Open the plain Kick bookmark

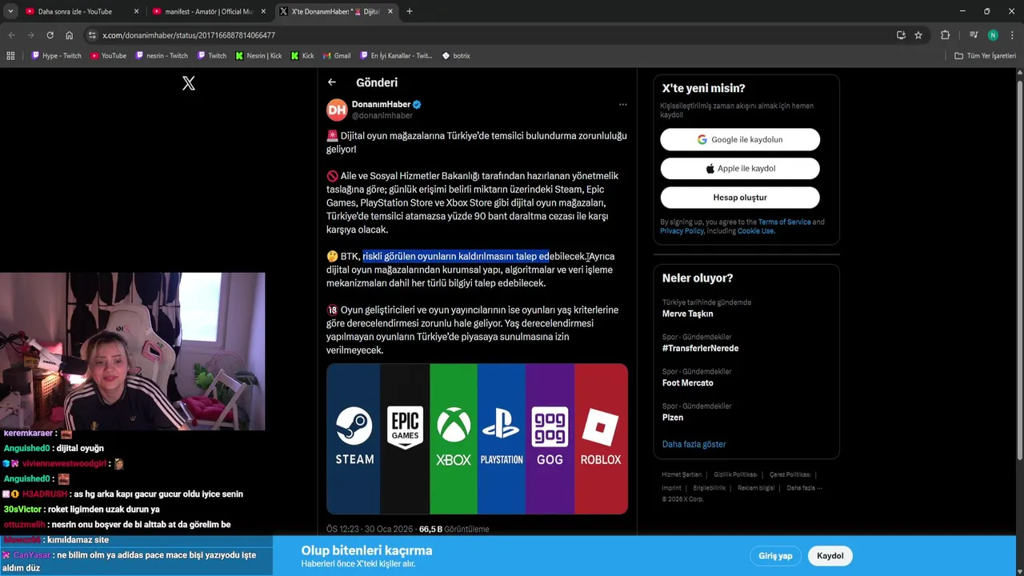coord(302,56)
